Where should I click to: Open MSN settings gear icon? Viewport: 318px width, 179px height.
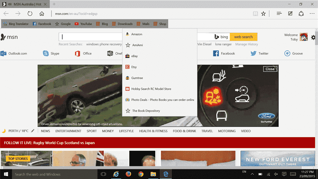pyautogui.click(x=313, y=37)
